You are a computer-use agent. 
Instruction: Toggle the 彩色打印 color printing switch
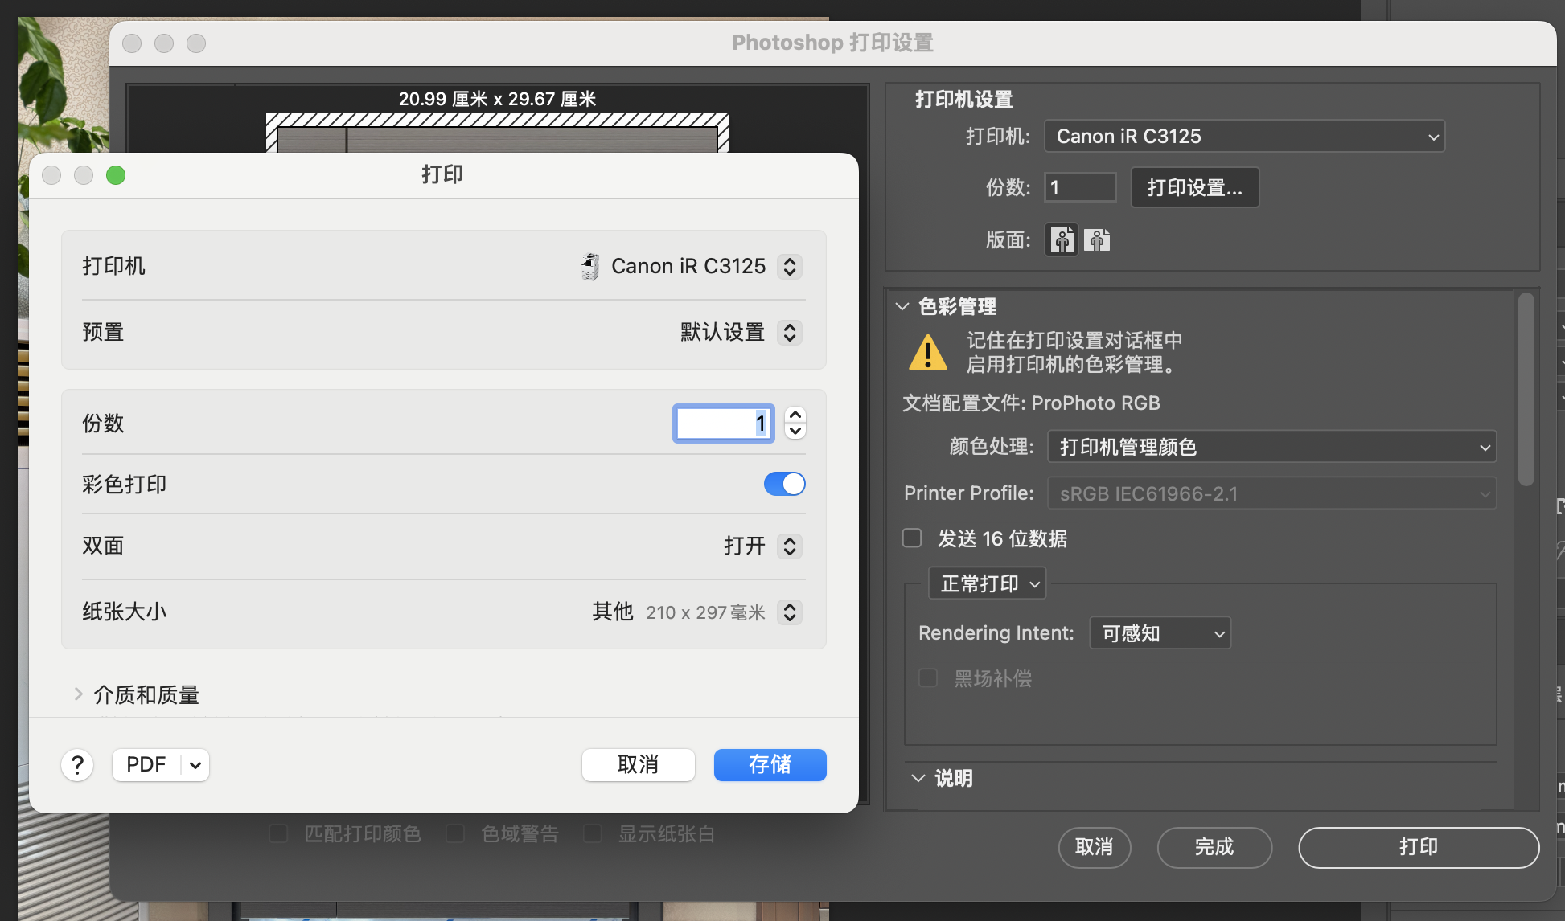(784, 484)
